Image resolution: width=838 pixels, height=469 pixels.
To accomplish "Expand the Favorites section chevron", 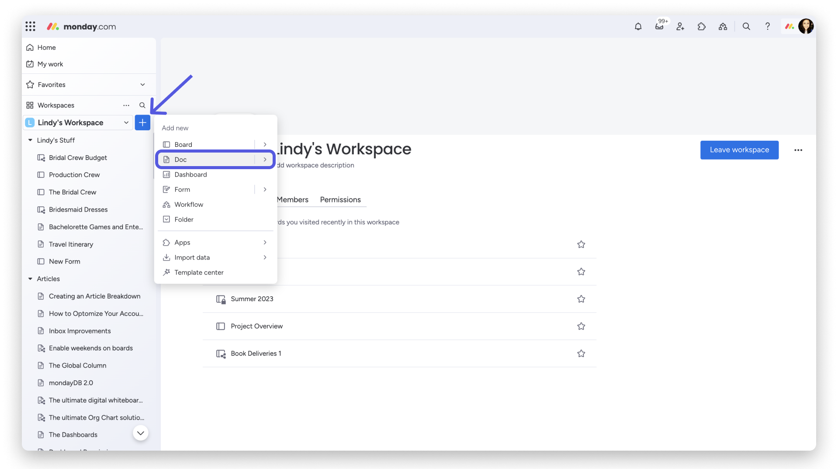I will click(x=142, y=85).
